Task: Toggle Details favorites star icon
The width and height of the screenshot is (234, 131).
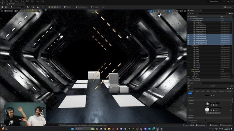Action: coord(230,88)
